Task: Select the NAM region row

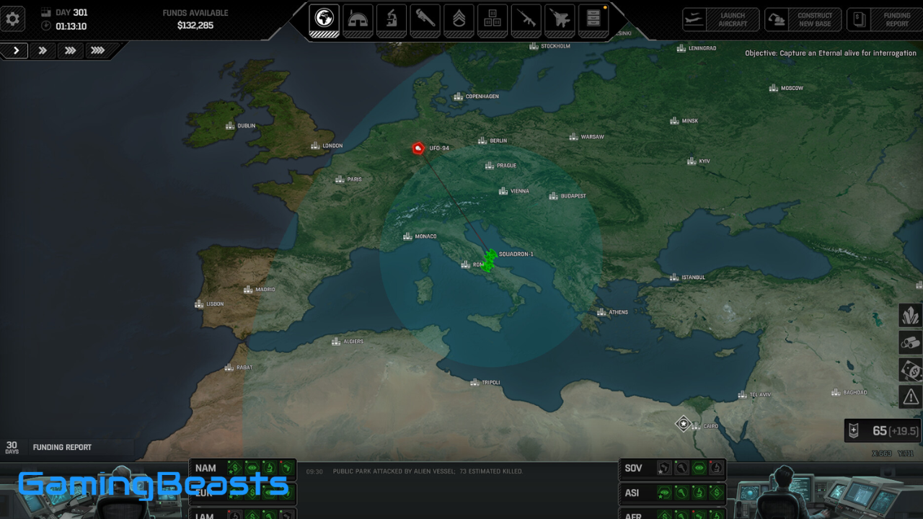Action: pos(242,469)
